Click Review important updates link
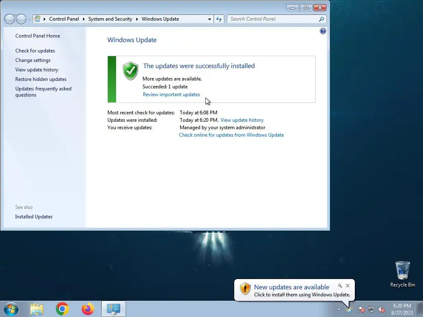The height and width of the screenshot is (317, 423). pos(171,95)
